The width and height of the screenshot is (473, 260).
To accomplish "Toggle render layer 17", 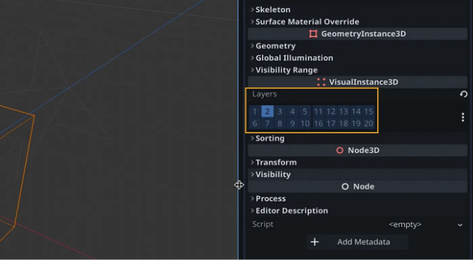I will 331,123.
